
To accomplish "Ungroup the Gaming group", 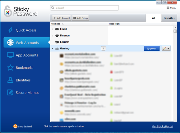I will pyautogui.click(x=152, y=48).
